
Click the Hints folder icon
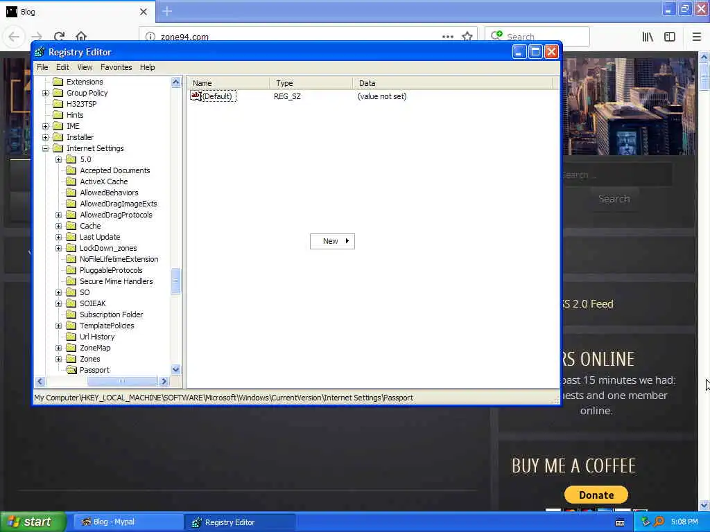(58, 115)
